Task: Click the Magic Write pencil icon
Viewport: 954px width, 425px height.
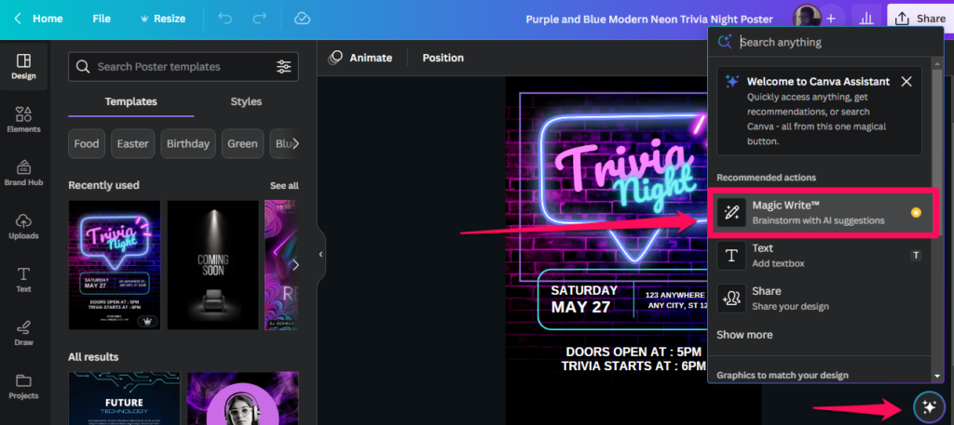Action: 731,212
